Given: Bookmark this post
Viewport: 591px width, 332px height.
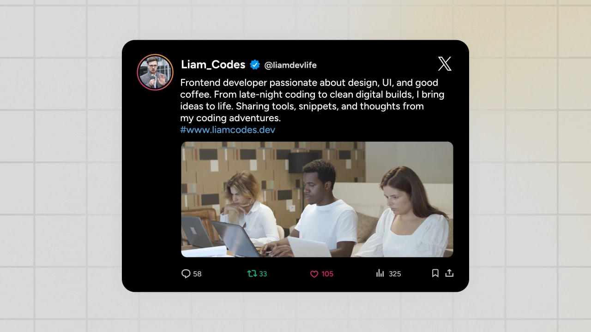Looking at the screenshot, I should coord(435,273).
